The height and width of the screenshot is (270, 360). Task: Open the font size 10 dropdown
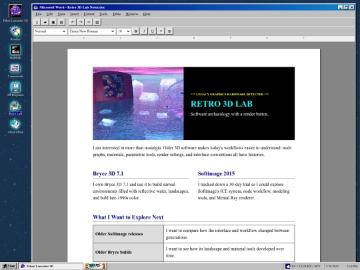tap(123, 31)
